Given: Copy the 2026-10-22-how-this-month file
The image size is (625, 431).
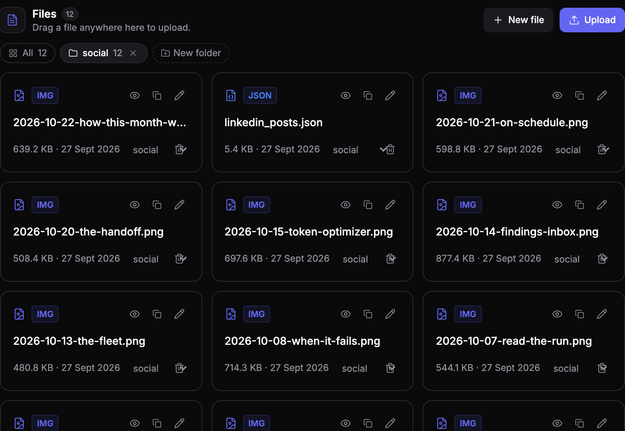Looking at the screenshot, I should [x=157, y=95].
